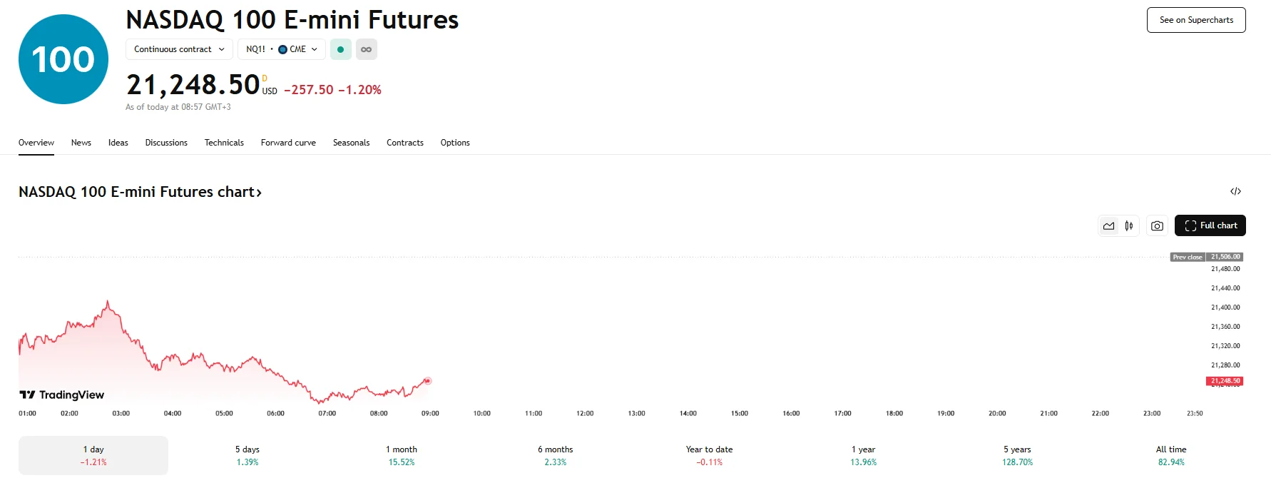Viewport: 1271px width, 483px height.
Task: Click the 24/7 infinity trading icon
Action: pyautogui.click(x=366, y=49)
